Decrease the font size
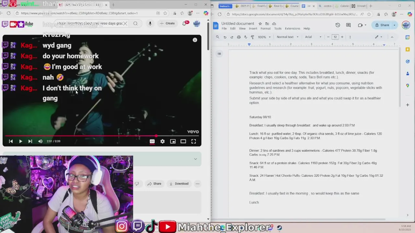415x233 pixels. tap(328, 37)
